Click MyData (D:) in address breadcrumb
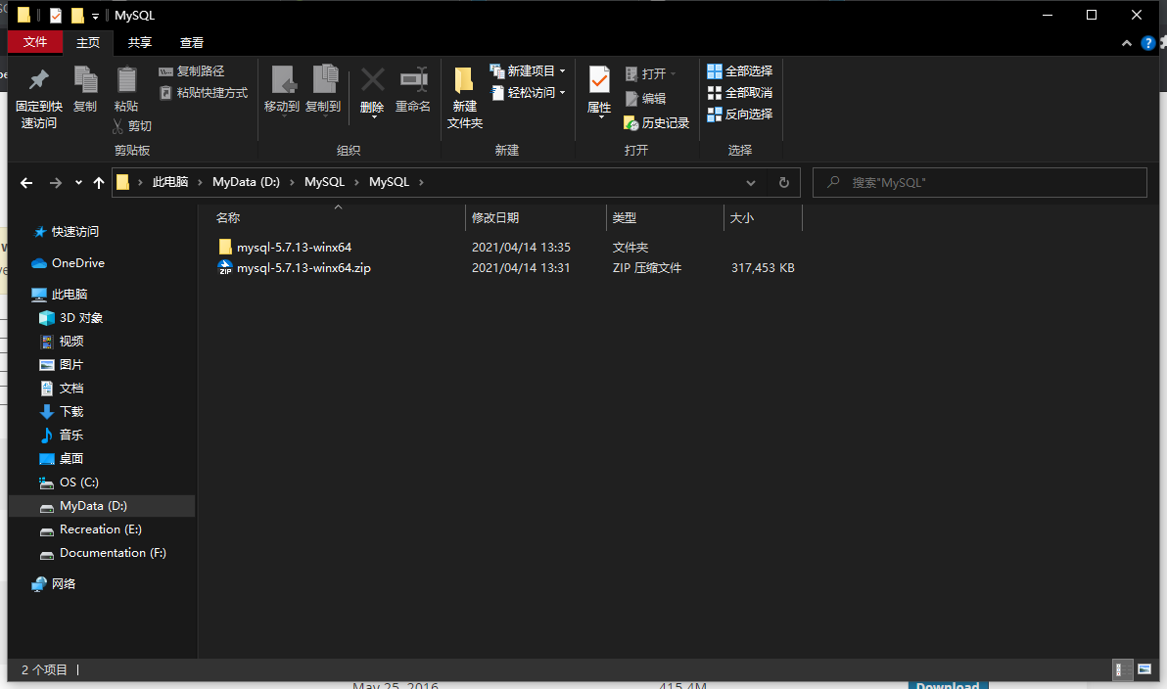 [x=246, y=182]
